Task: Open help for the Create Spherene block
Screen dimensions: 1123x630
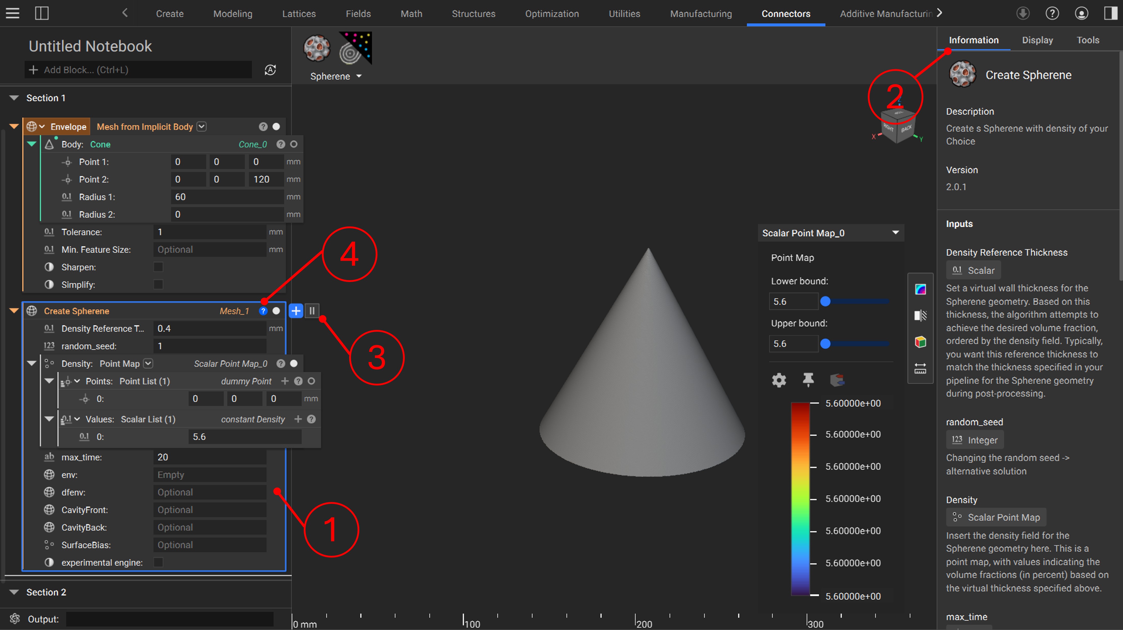Action: tap(263, 311)
